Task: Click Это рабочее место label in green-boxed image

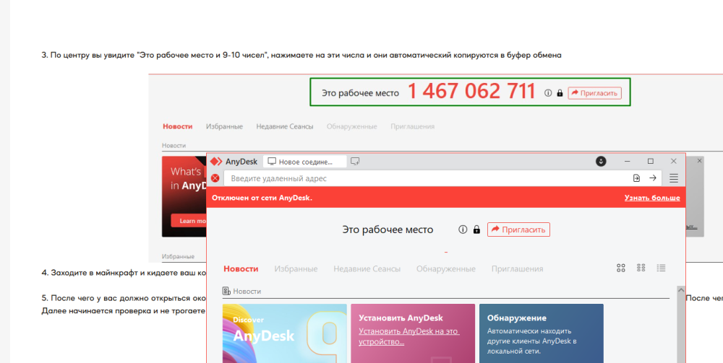Action: 360,93
